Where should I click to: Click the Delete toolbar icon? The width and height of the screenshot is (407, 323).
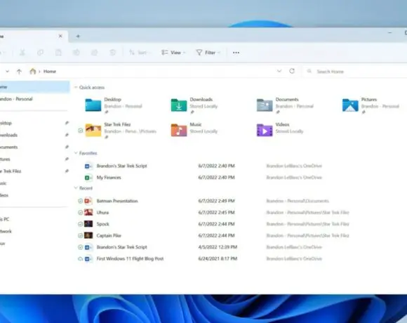pos(112,53)
